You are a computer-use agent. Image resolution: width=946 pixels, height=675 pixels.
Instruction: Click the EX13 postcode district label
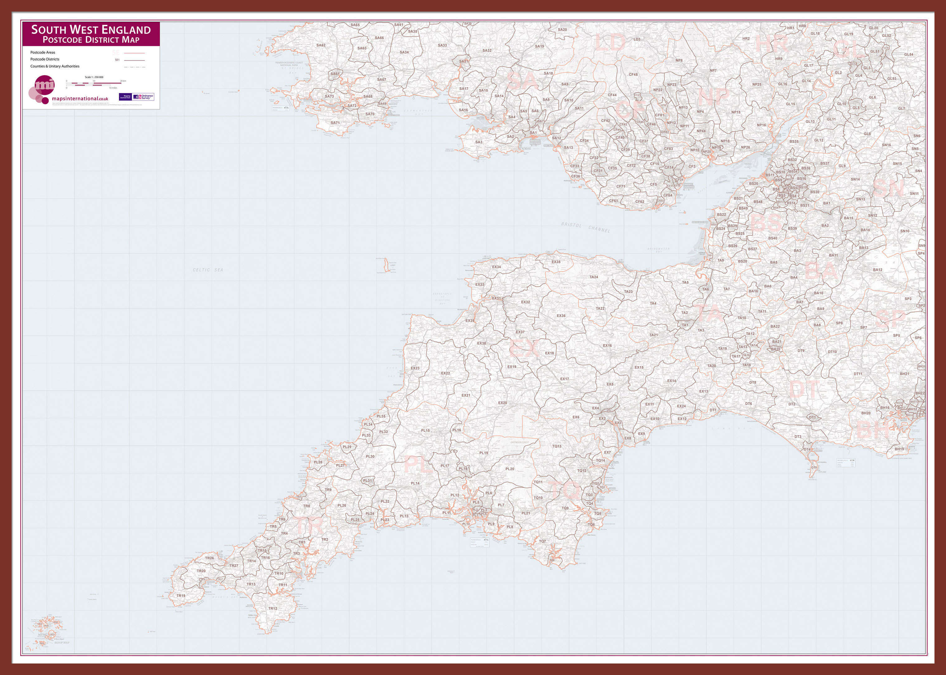(703, 391)
